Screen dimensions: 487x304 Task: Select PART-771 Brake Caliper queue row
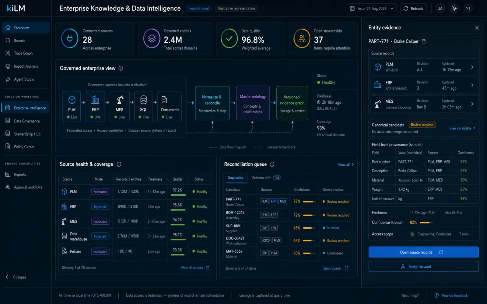(x=288, y=202)
